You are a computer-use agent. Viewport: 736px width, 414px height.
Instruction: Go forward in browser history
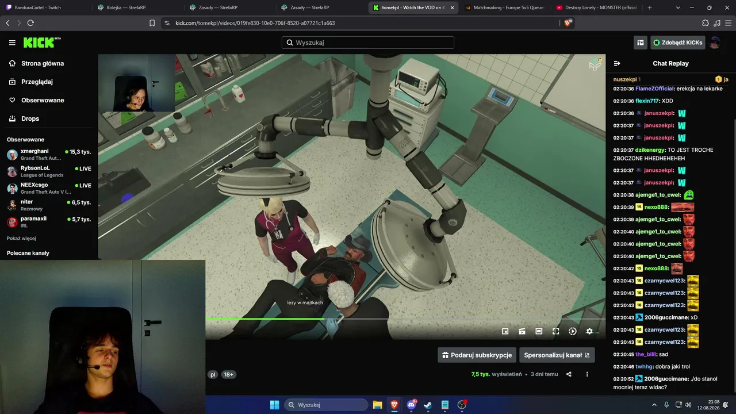[x=19, y=23]
